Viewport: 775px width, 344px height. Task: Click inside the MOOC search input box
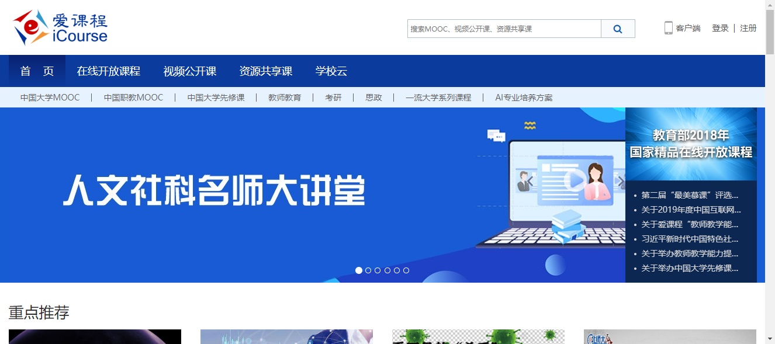(x=503, y=28)
